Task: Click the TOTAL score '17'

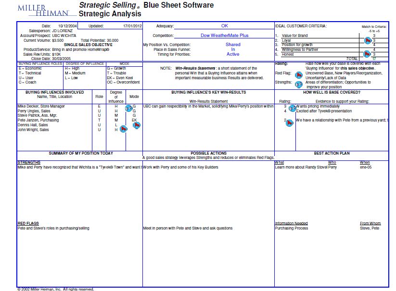Action: click(x=374, y=59)
